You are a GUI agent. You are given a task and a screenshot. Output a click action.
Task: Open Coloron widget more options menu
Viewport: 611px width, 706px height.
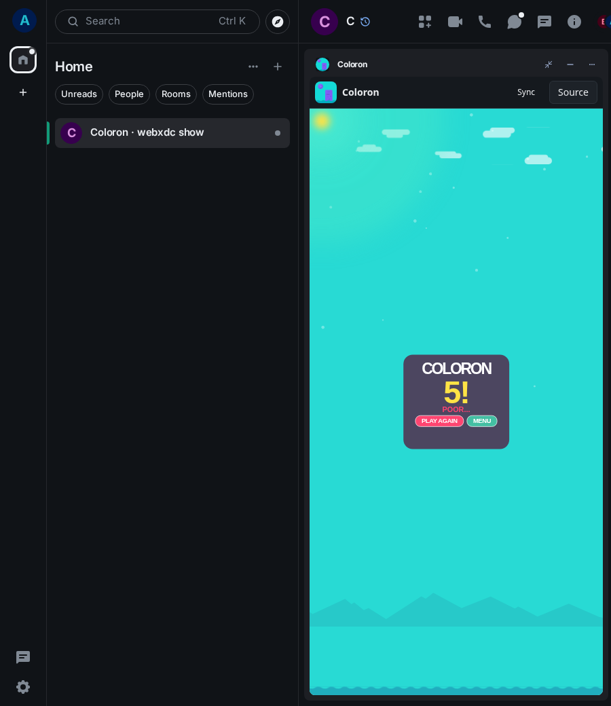pos(591,64)
